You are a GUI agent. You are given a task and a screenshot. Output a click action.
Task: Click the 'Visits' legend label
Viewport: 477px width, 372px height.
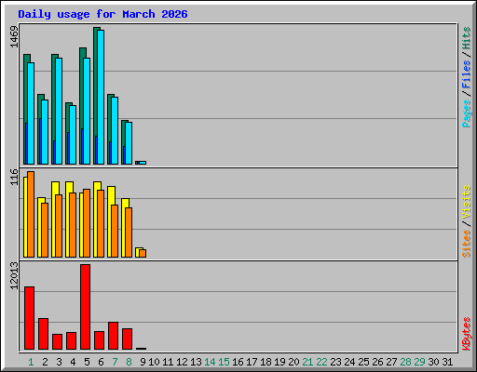click(x=466, y=202)
